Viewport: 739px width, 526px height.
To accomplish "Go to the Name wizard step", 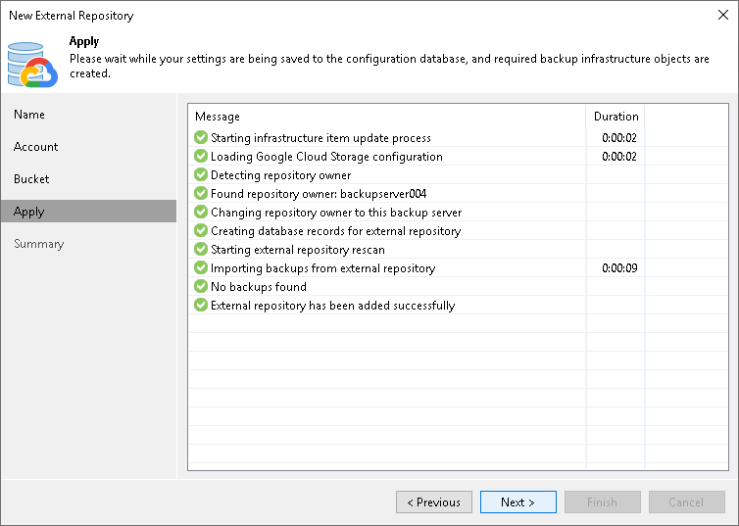I will [x=88, y=115].
